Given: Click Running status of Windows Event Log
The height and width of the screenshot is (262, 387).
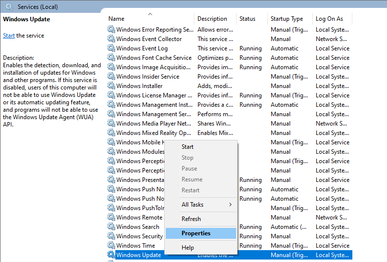Looking at the screenshot, I should [x=250, y=48].
